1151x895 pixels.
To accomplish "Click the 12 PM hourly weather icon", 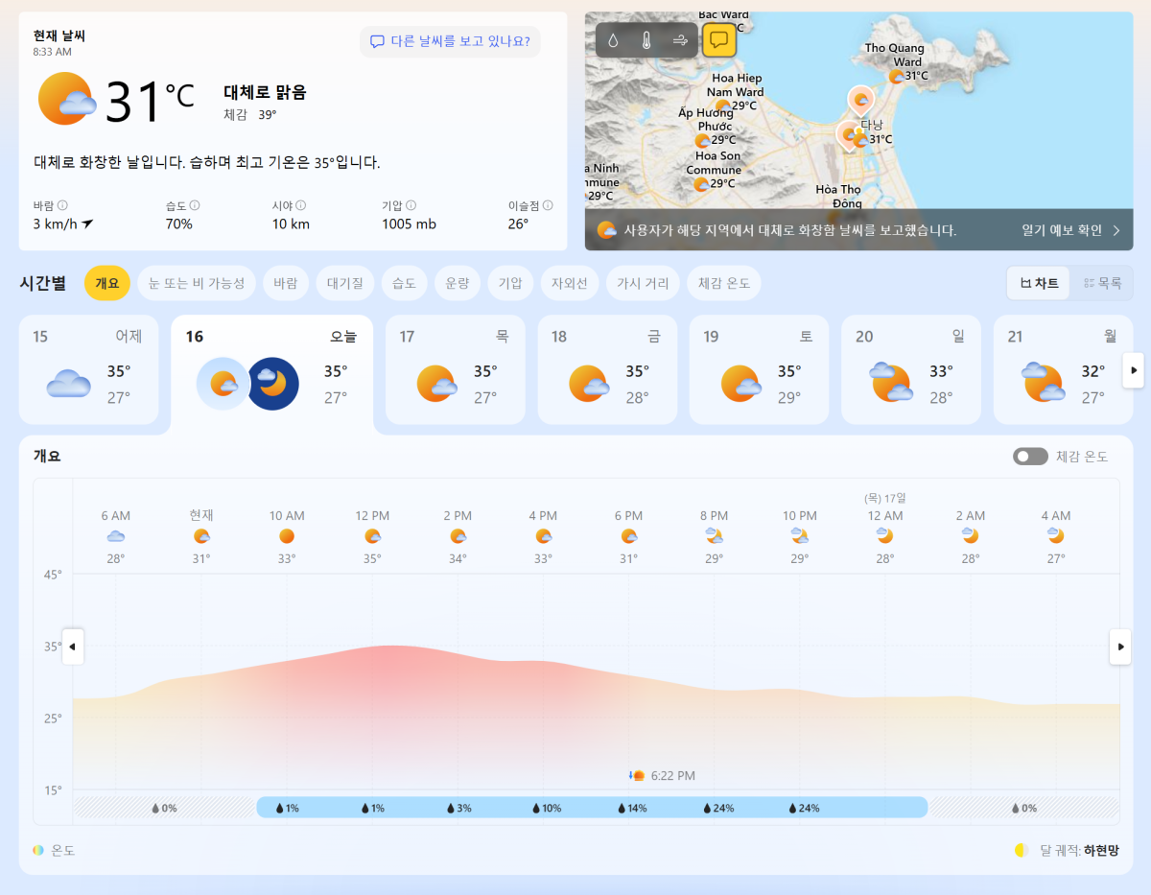I will (372, 536).
